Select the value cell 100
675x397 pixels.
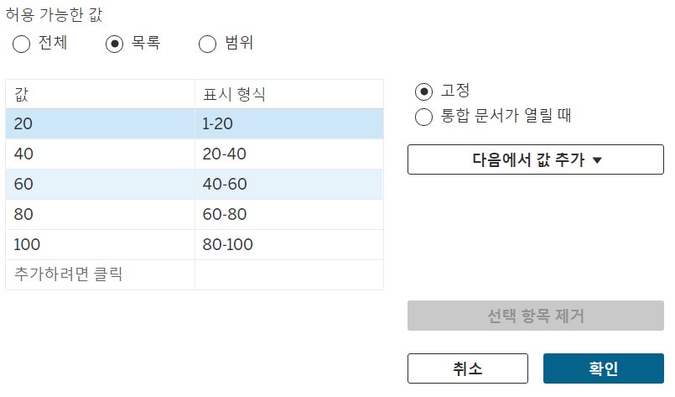click(101, 244)
